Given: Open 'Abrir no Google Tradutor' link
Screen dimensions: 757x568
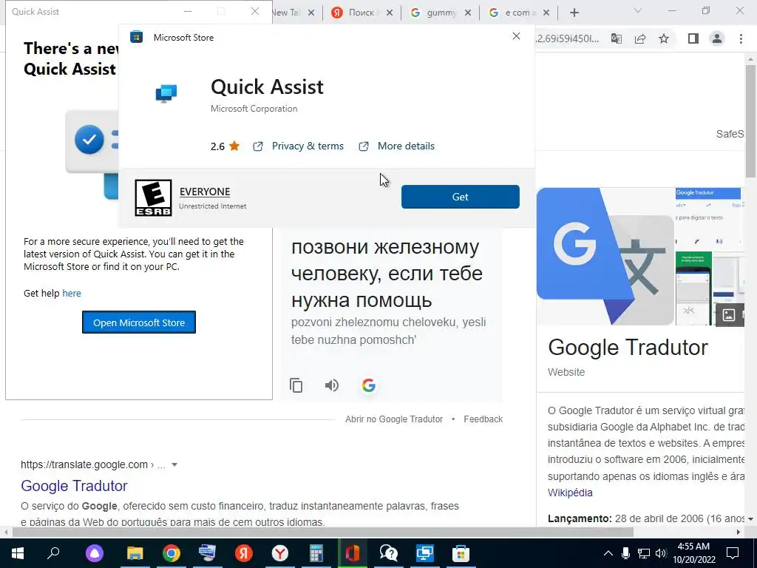Looking at the screenshot, I should [x=394, y=419].
